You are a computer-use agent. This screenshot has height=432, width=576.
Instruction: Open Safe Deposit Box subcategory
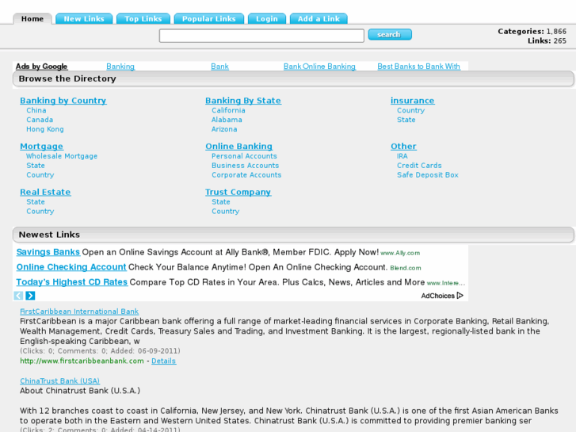(x=428, y=175)
